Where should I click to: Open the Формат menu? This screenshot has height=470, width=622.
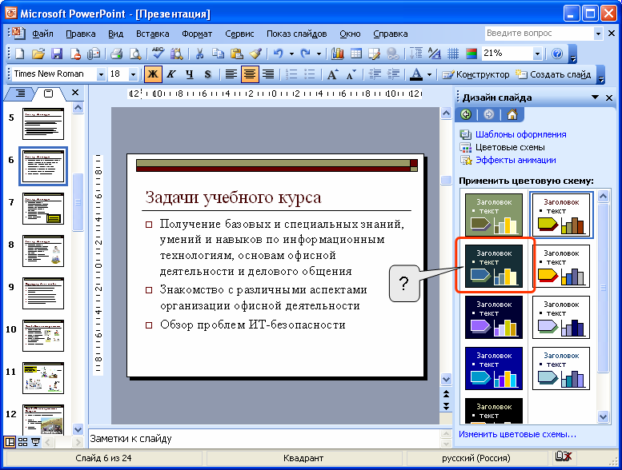pyautogui.click(x=197, y=34)
